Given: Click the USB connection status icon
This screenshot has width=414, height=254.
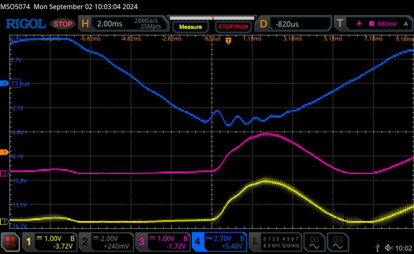Looking at the screenshot, I should [378, 248].
